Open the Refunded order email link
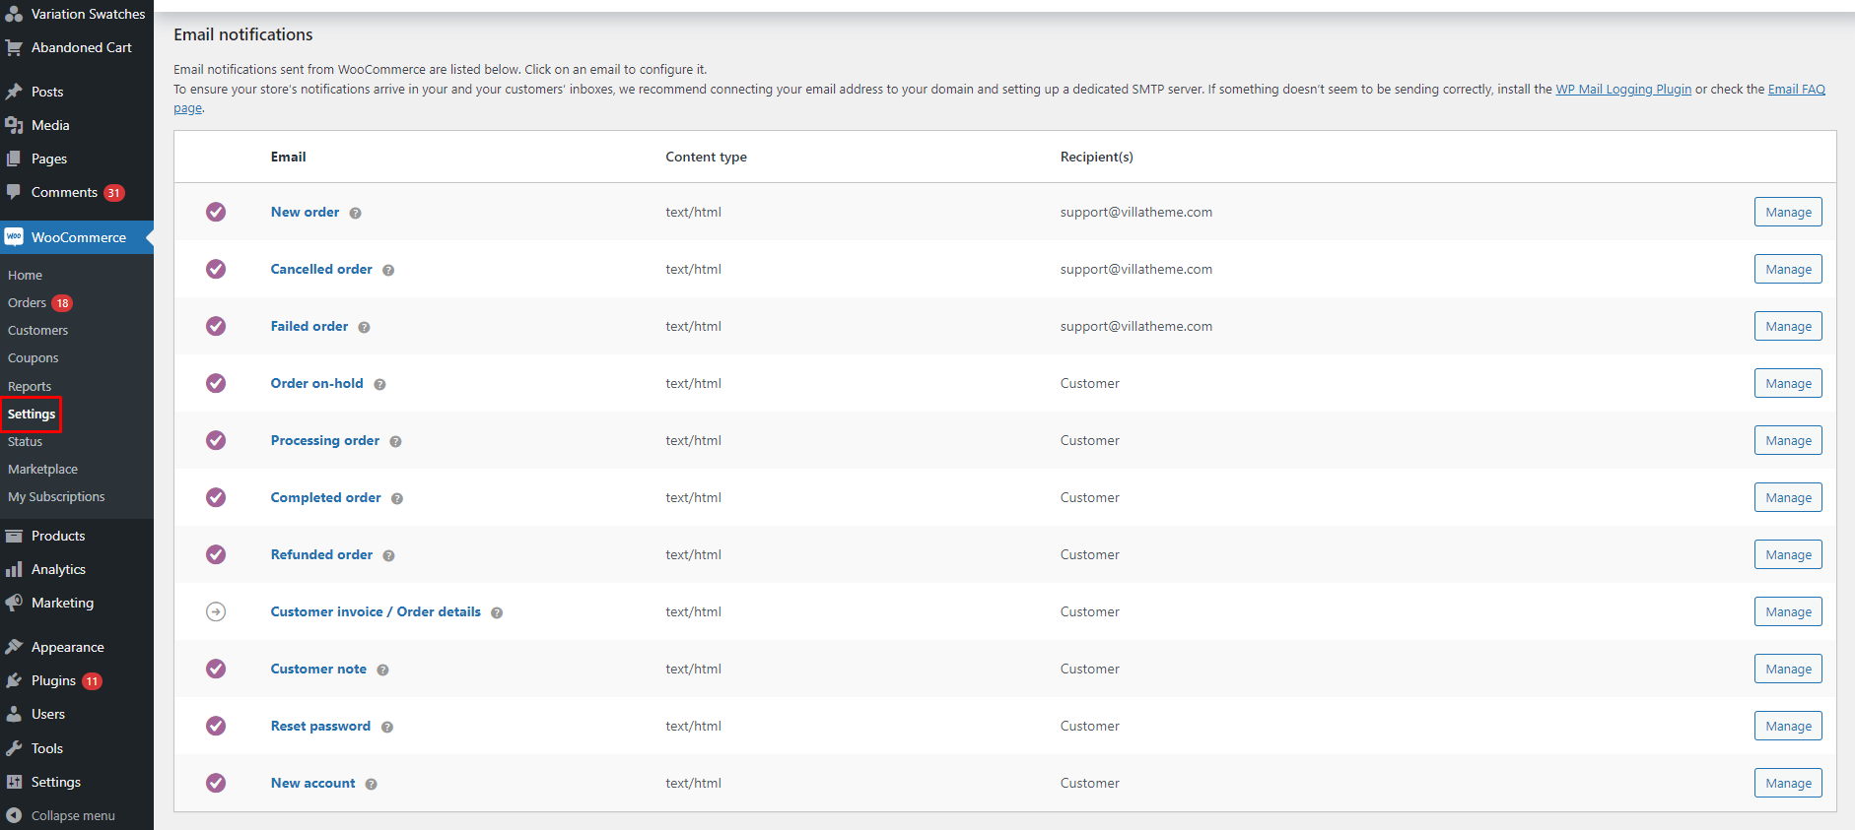 [321, 554]
